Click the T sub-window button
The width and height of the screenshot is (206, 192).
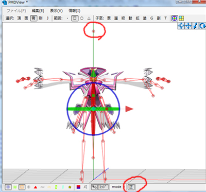[x=165, y=18]
